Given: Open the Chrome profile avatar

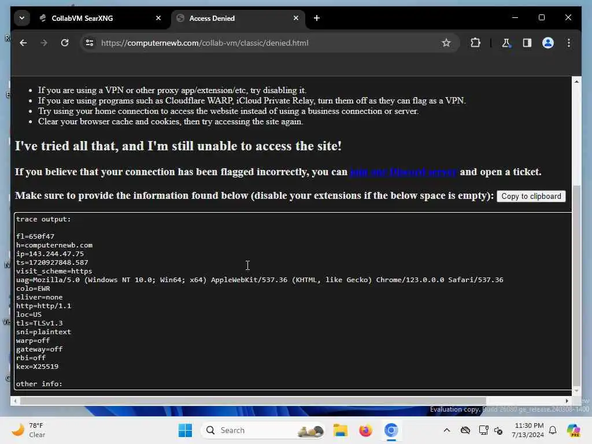Looking at the screenshot, I should pyautogui.click(x=548, y=43).
